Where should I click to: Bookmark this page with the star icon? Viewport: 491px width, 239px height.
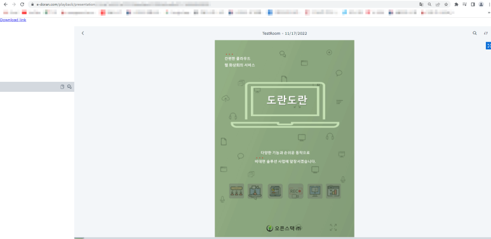(447, 4)
